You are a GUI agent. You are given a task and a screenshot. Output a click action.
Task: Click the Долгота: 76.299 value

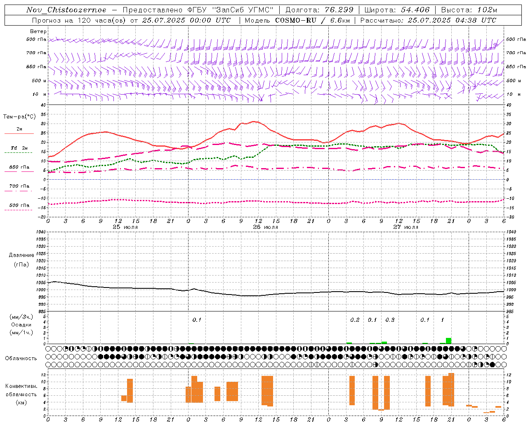319,10
